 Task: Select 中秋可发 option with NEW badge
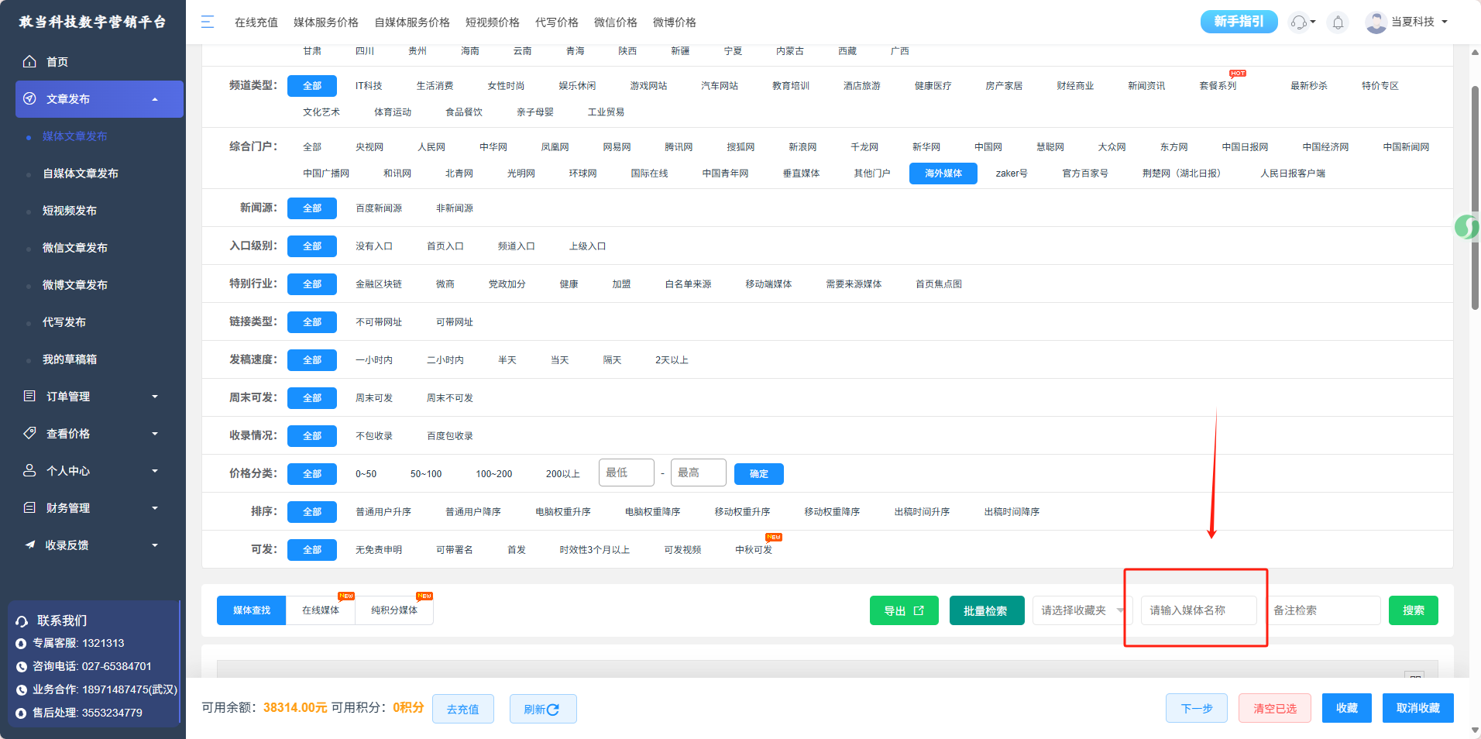pyautogui.click(x=754, y=550)
